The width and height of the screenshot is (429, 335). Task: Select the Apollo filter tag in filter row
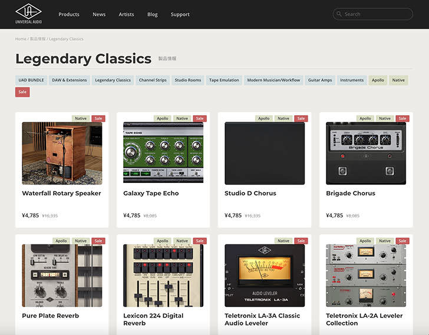click(x=378, y=80)
